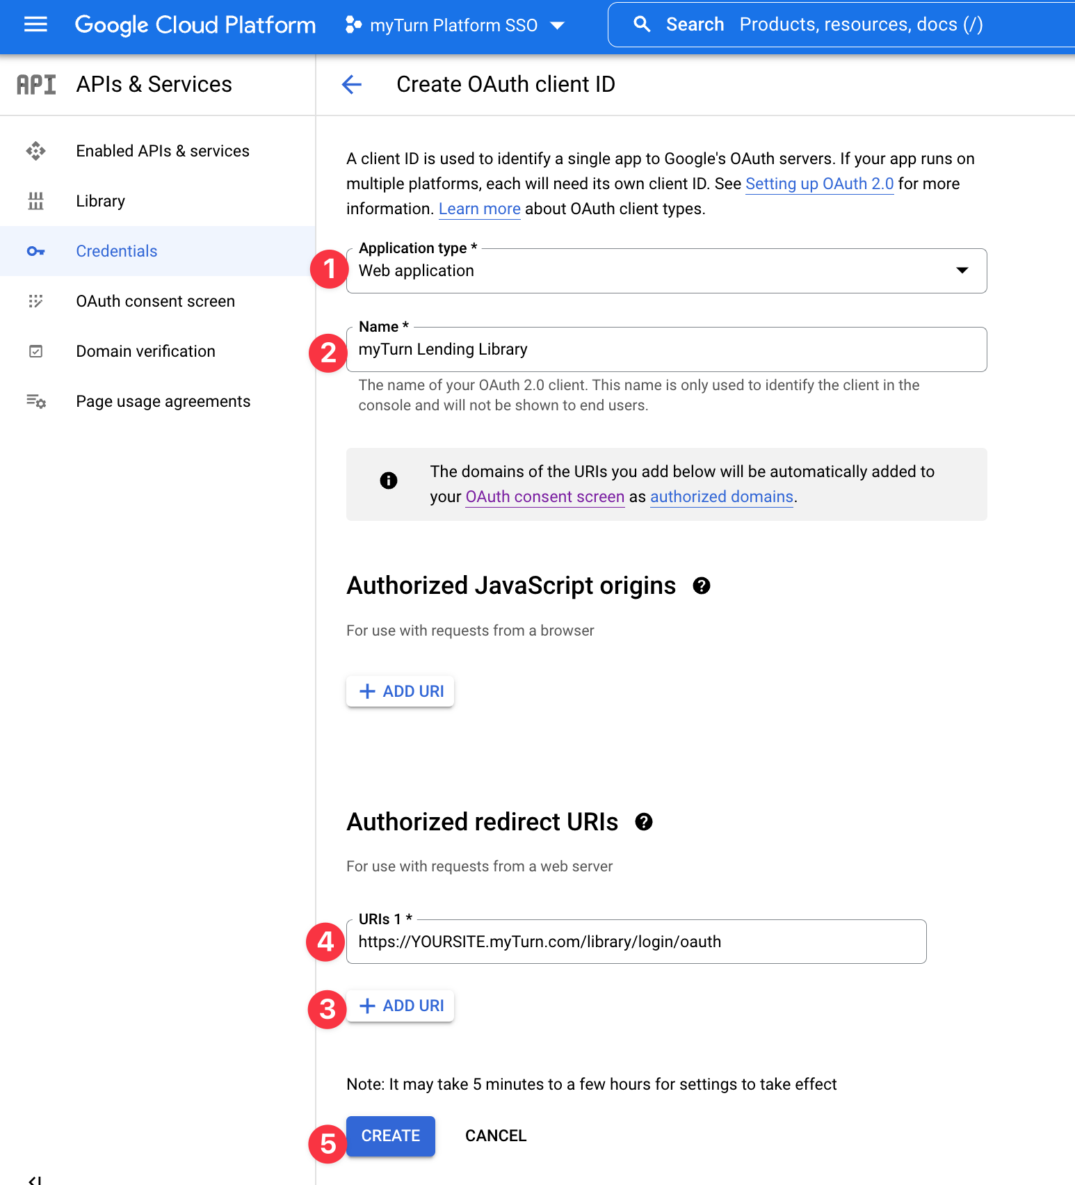Go back with the blue arrow
Screen dimensions: 1075x1185
352,84
